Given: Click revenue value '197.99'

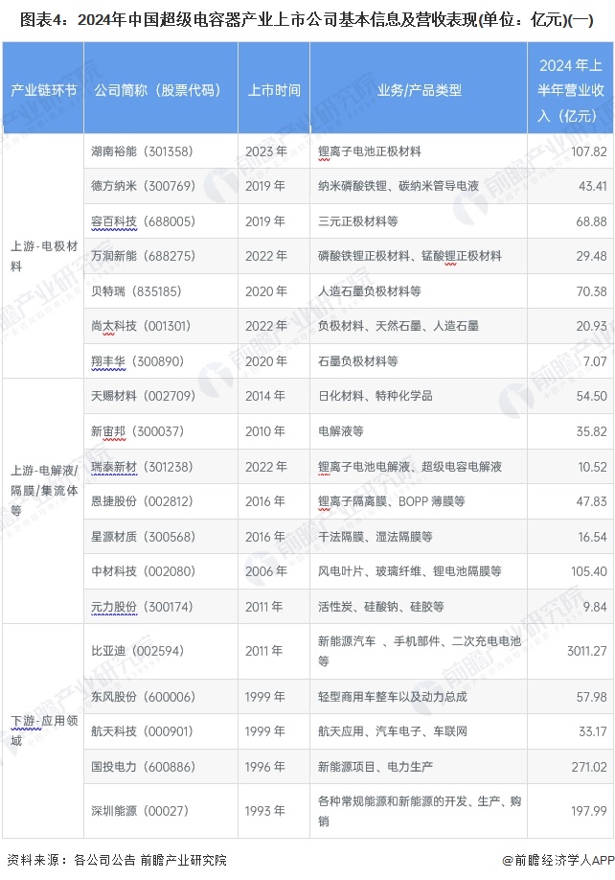Looking at the screenshot, I should (588, 810).
